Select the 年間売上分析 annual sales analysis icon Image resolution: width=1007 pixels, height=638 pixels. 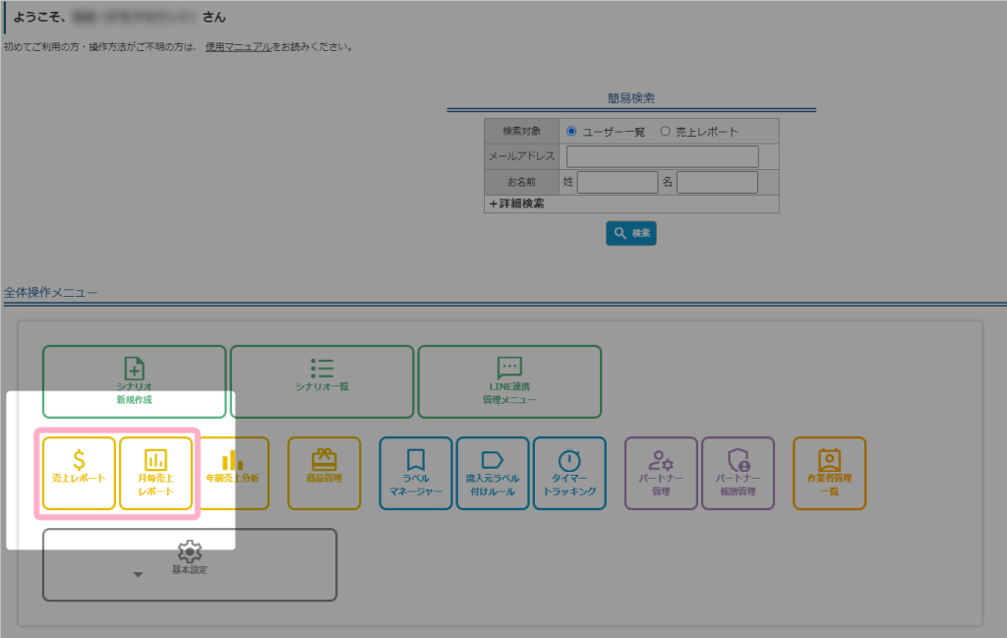click(233, 473)
